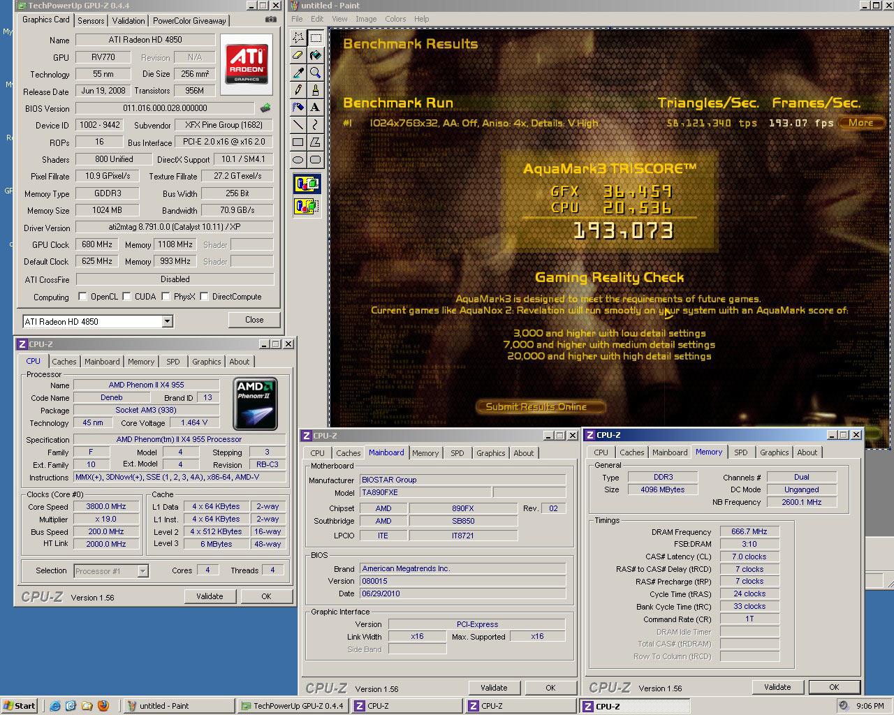This screenshot has width=894, height=715.
Task: Pick the Fill With Color bucket tool
Action: tap(316, 55)
